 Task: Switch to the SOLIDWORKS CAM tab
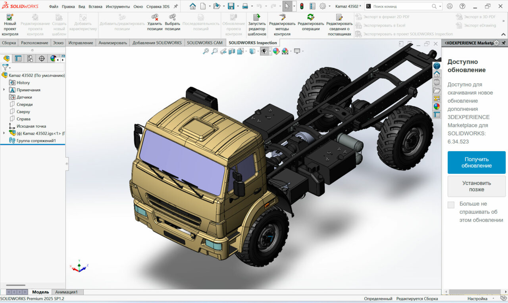point(204,43)
